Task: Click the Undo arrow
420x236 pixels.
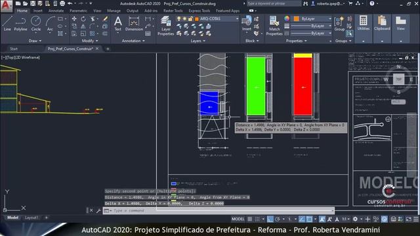Action: pyautogui.click(x=70, y=3)
